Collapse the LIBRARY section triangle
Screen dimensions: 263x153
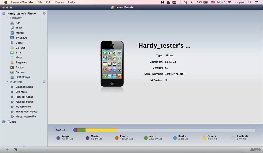click(x=7, y=18)
